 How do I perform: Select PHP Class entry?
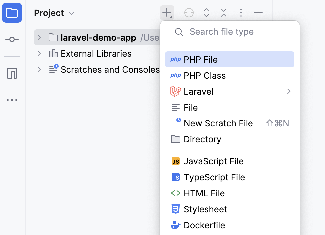pyautogui.click(x=205, y=76)
